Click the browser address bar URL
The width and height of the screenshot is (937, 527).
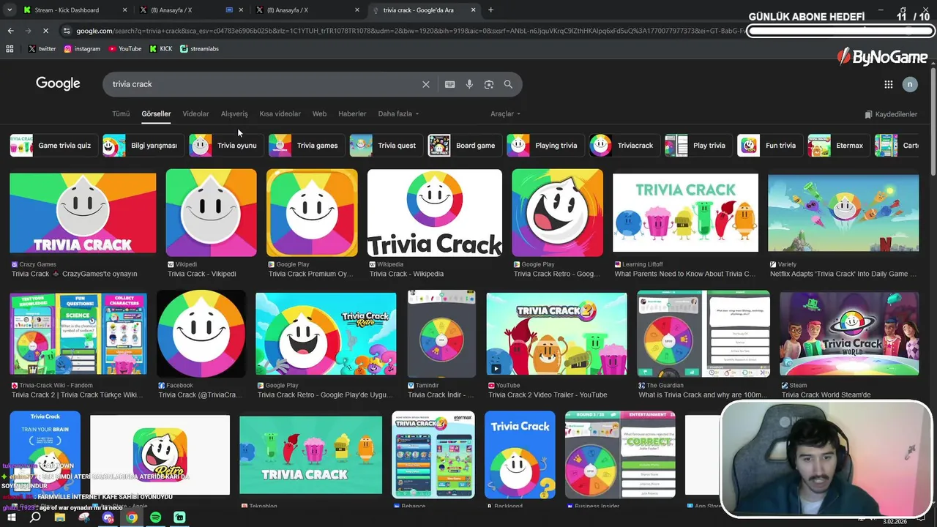click(x=410, y=31)
